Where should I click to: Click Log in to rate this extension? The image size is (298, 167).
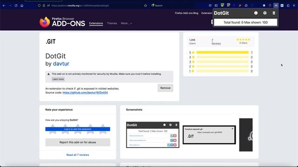click(x=78, y=129)
